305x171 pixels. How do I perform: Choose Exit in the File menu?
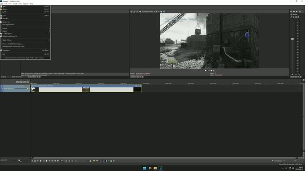click(26, 54)
